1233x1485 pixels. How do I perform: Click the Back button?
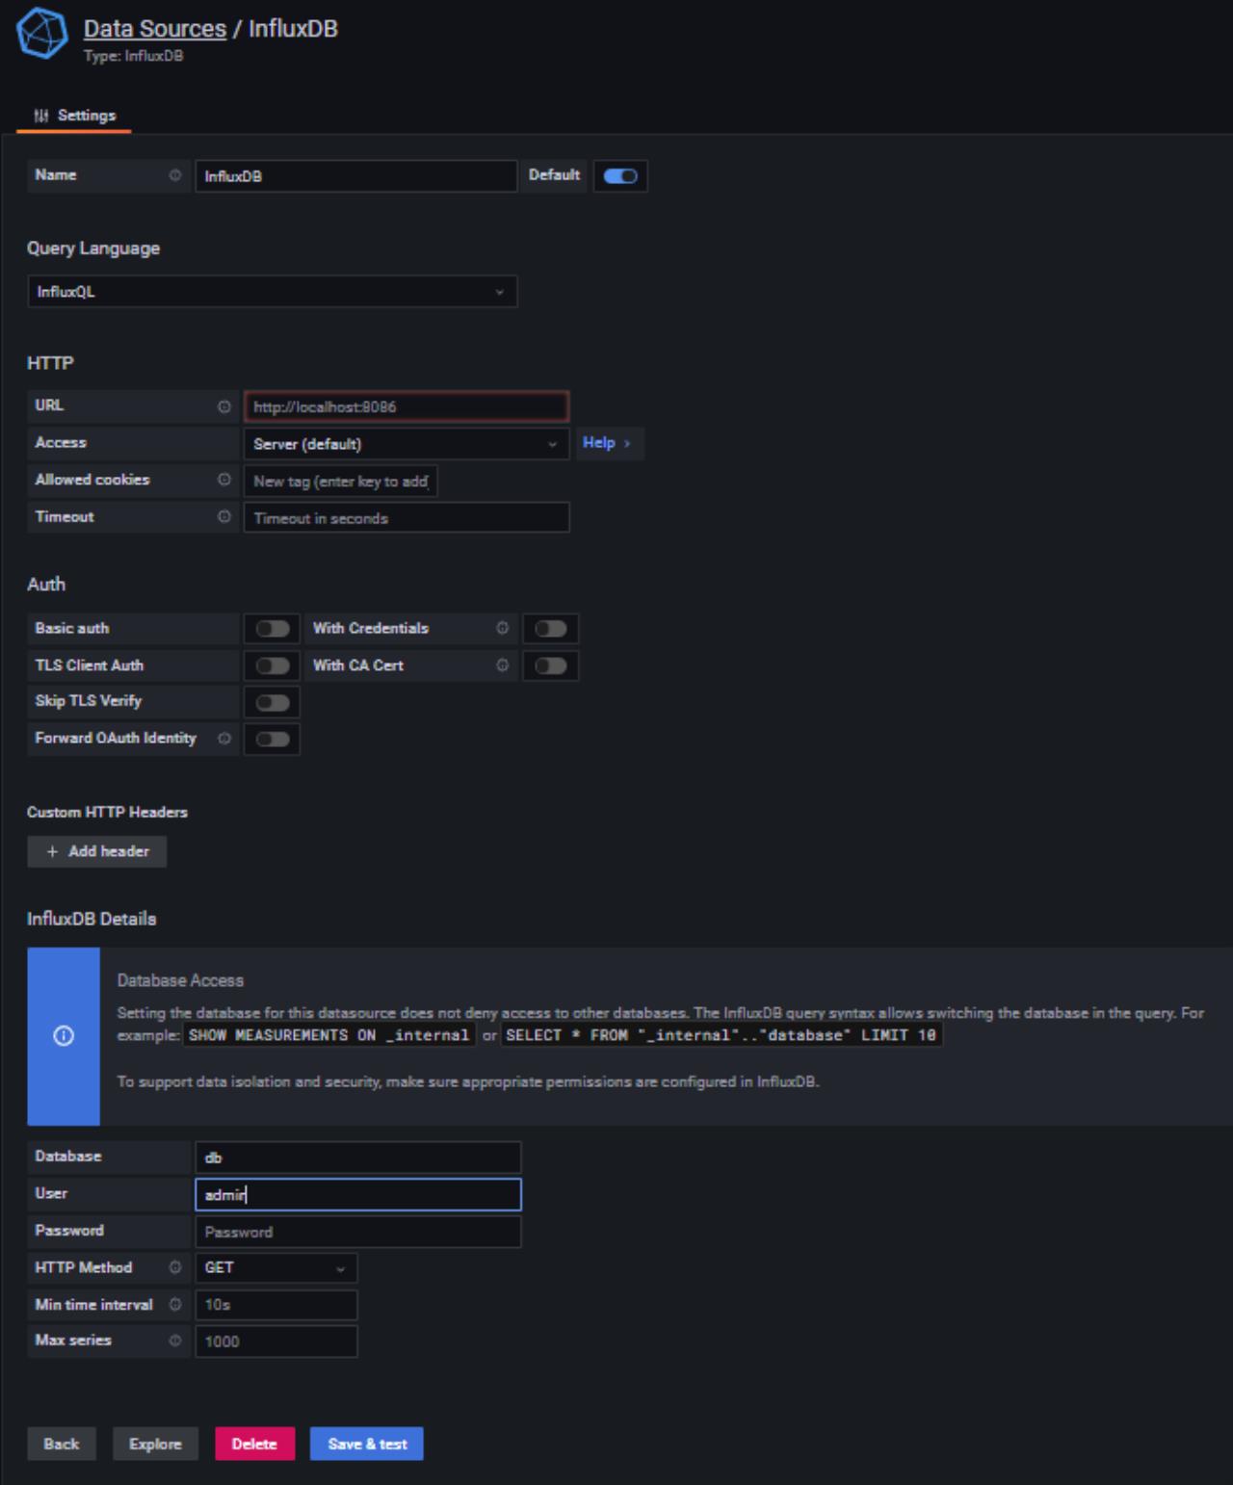(62, 1444)
